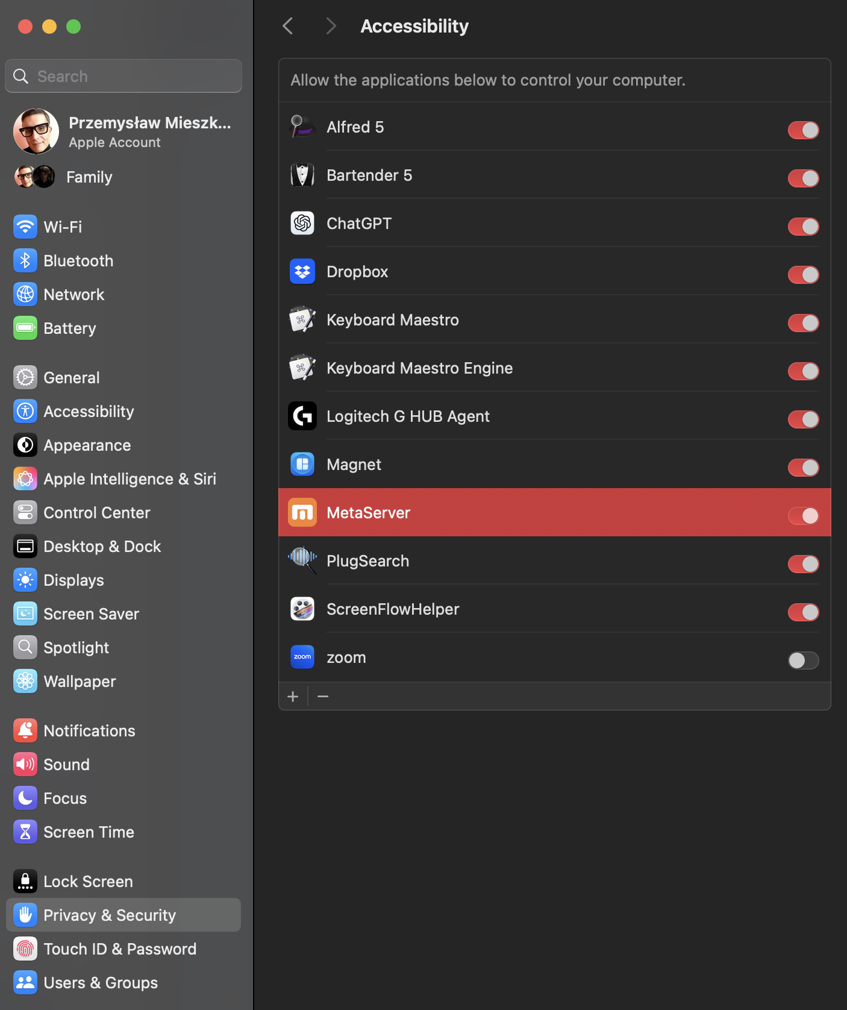Screen dimensions: 847x1010
Task: Click the Magnet app icon
Action: pyautogui.click(x=302, y=465)
